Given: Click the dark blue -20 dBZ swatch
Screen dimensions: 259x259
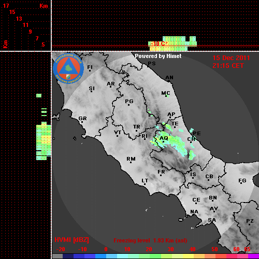Looking at the screenshot, I should coord(68,256).
